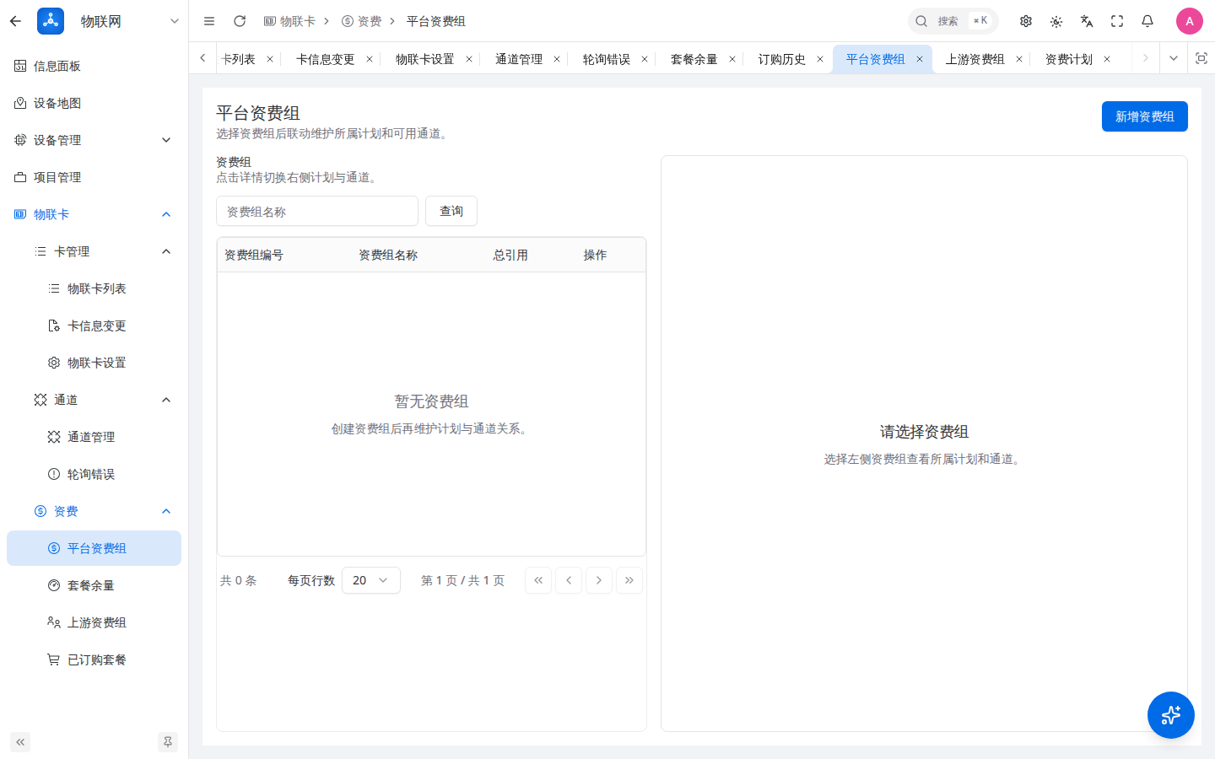1215x759 pixels.
Task: Open 上游资费组 in sidebar
Action: click(94, 622)
